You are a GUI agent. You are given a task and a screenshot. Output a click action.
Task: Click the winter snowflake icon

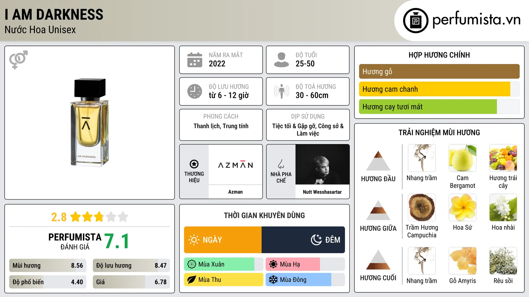pyautogui.click(x=273, y=280)
